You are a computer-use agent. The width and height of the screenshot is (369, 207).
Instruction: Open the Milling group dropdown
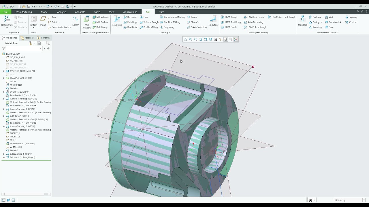pyautogui.click(x=165, y=32)
